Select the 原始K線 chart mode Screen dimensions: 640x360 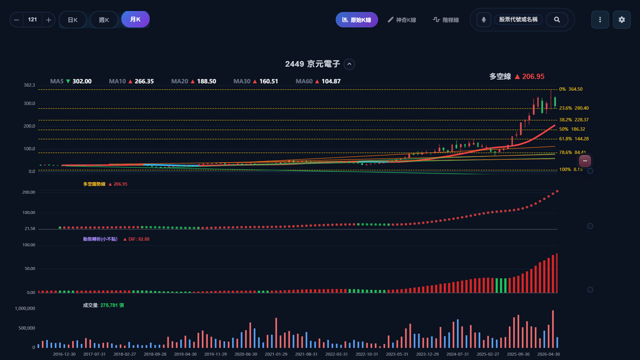click(x=357, y=20)
